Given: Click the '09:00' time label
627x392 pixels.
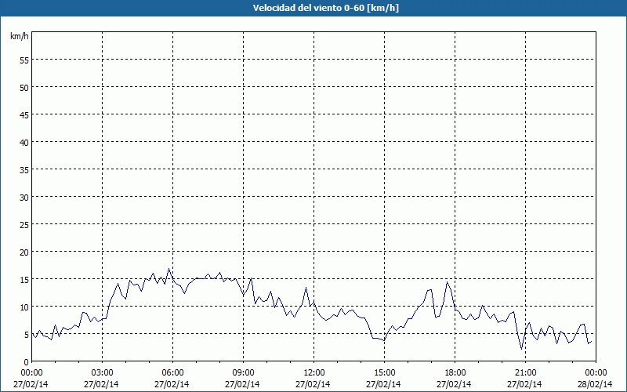Looking at the screenshot, I should [x=243, y=373].
